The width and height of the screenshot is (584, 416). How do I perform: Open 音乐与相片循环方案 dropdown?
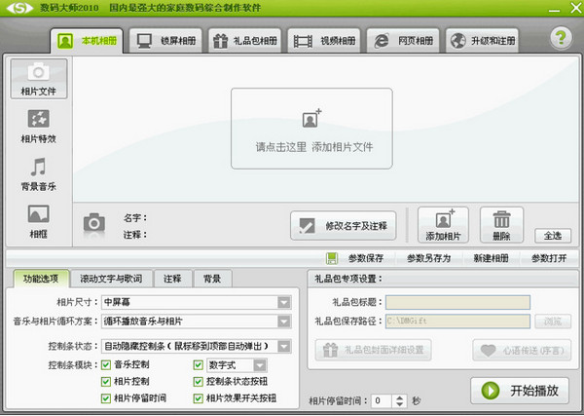(284, 321)
